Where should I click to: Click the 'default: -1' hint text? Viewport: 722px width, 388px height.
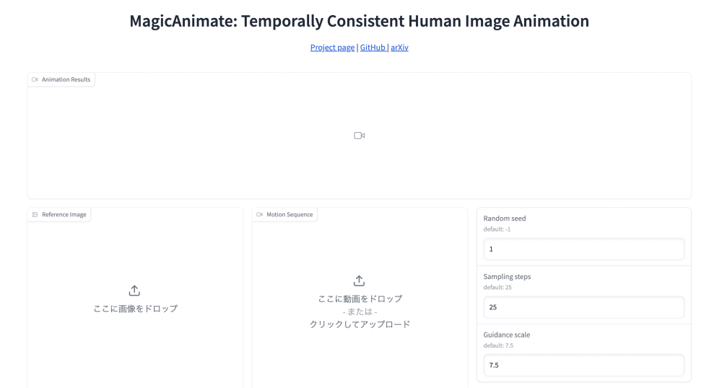coord(497,229)
